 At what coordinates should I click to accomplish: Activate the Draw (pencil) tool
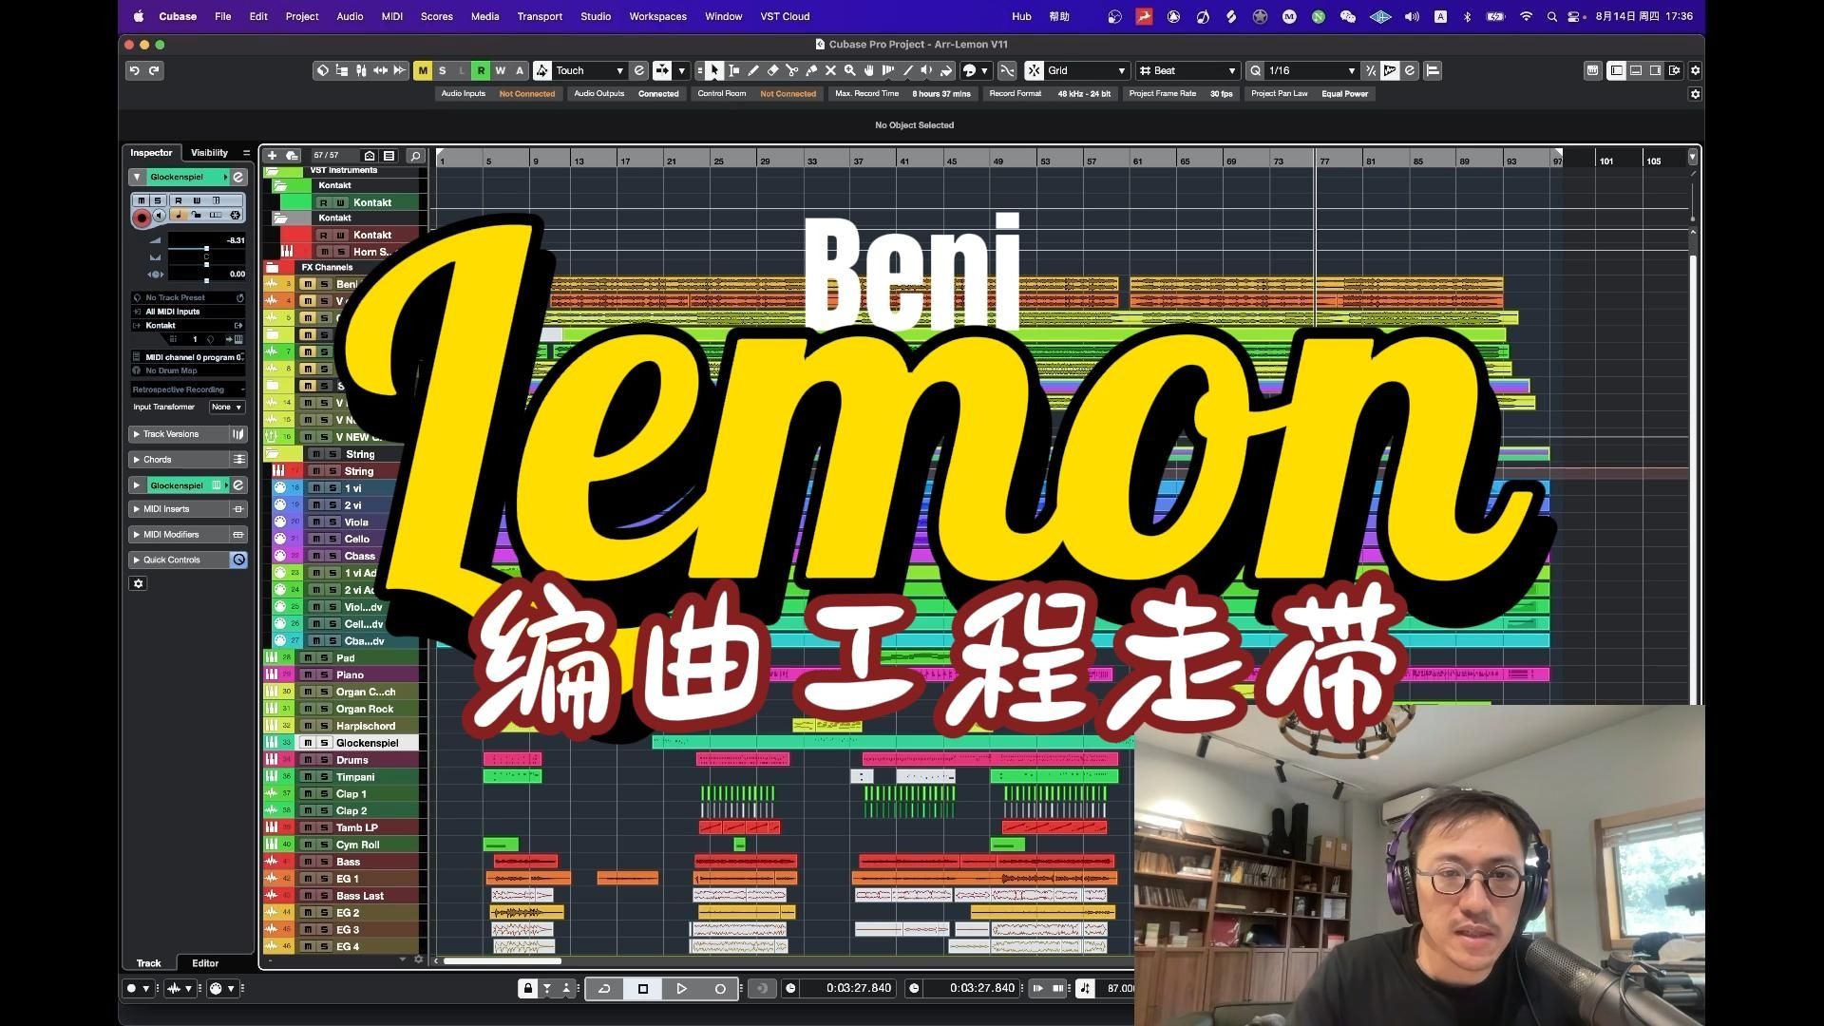pos(753,70)
